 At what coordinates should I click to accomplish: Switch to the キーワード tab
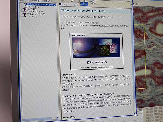click(x=35, y=1)
